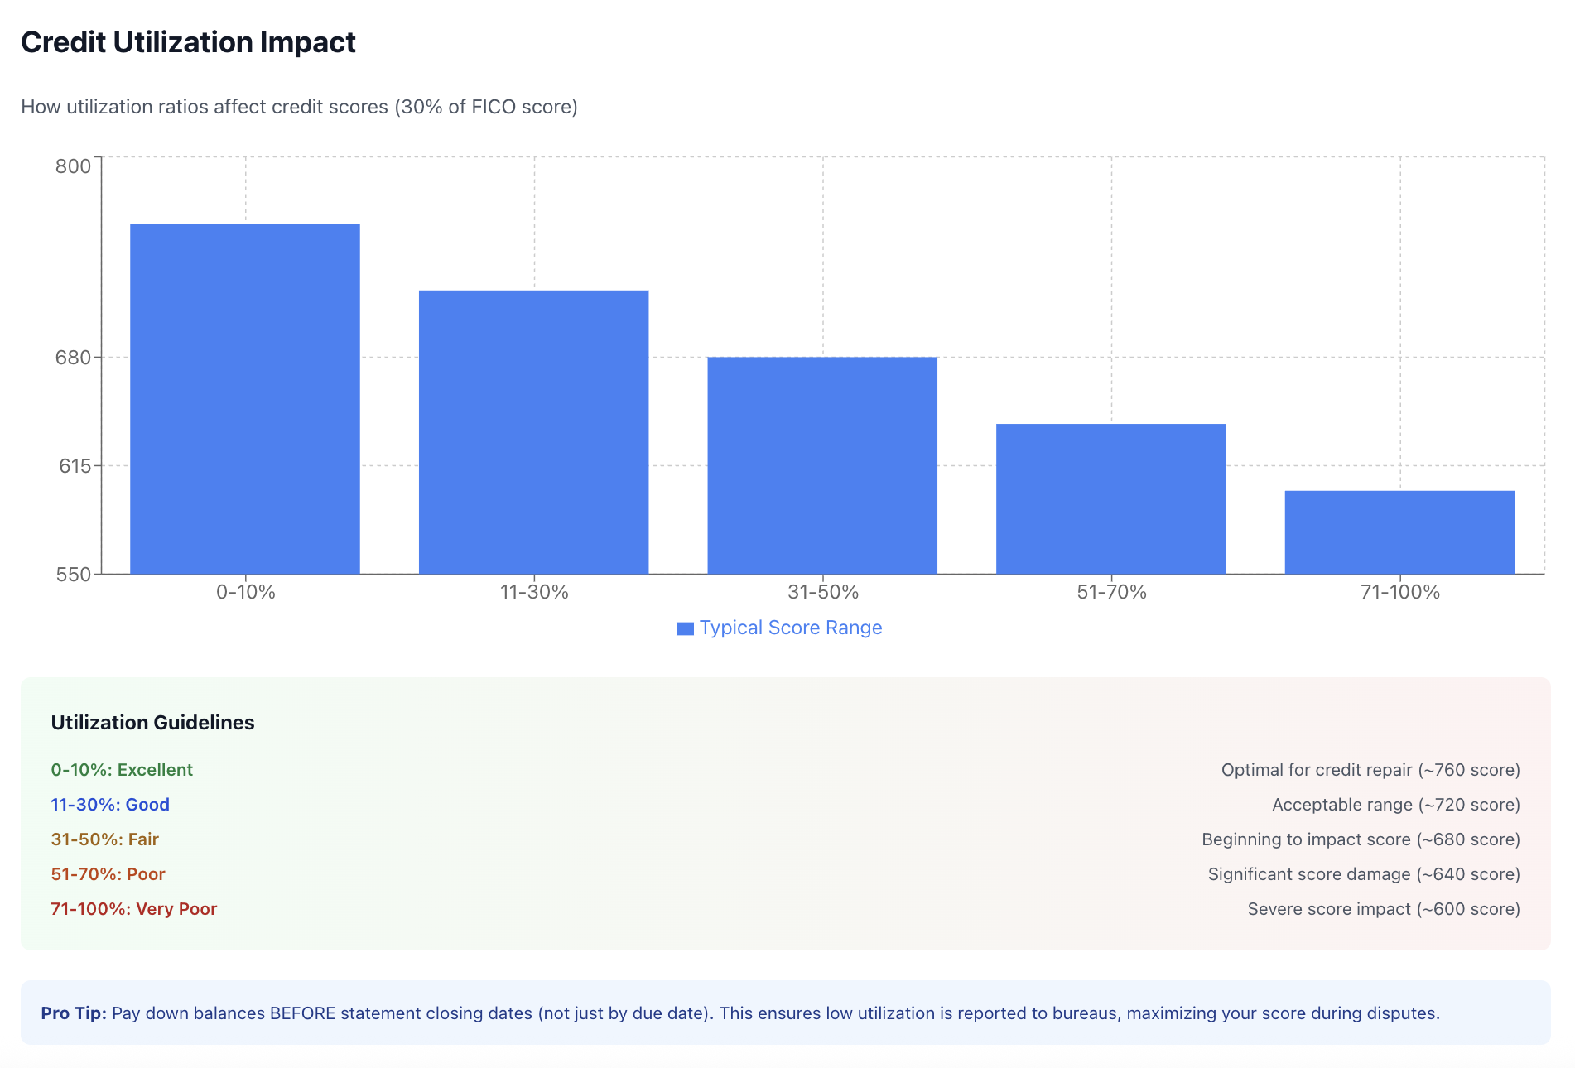The image size is (1575, 1068).
Task: Select the '51-70%: Poor' guideline
Action: pyautogui.click(x=108, y=874)
